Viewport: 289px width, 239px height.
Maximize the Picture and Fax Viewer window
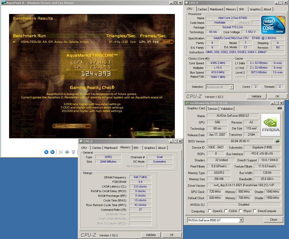(175, 3)
